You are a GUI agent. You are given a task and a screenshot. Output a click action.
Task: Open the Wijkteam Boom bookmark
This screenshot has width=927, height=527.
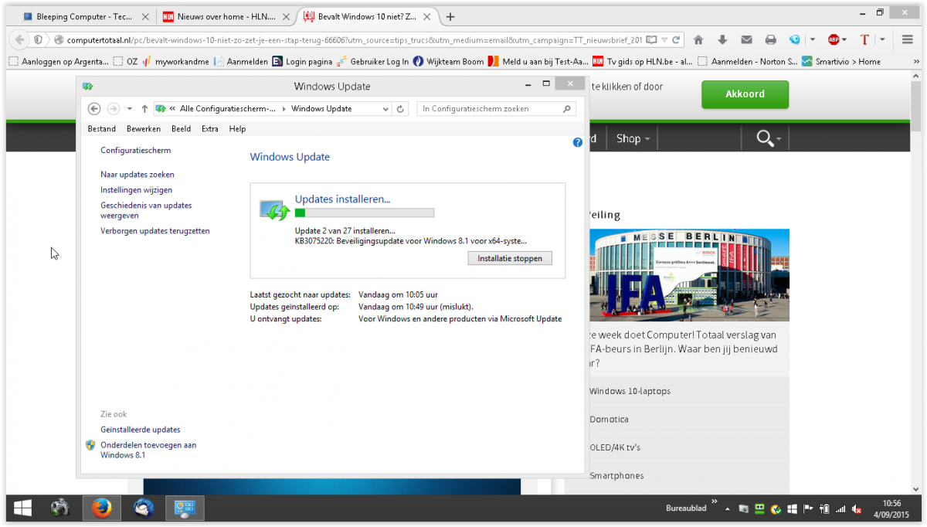coord(448,62)
